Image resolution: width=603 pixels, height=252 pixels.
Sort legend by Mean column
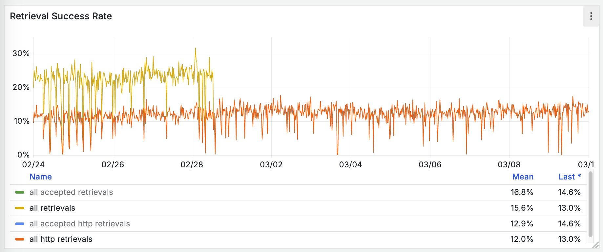(523, 177)
